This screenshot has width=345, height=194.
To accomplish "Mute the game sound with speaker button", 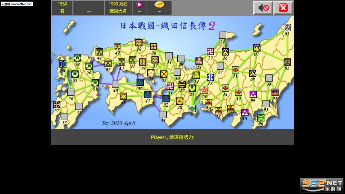I will tap(263, 8).
